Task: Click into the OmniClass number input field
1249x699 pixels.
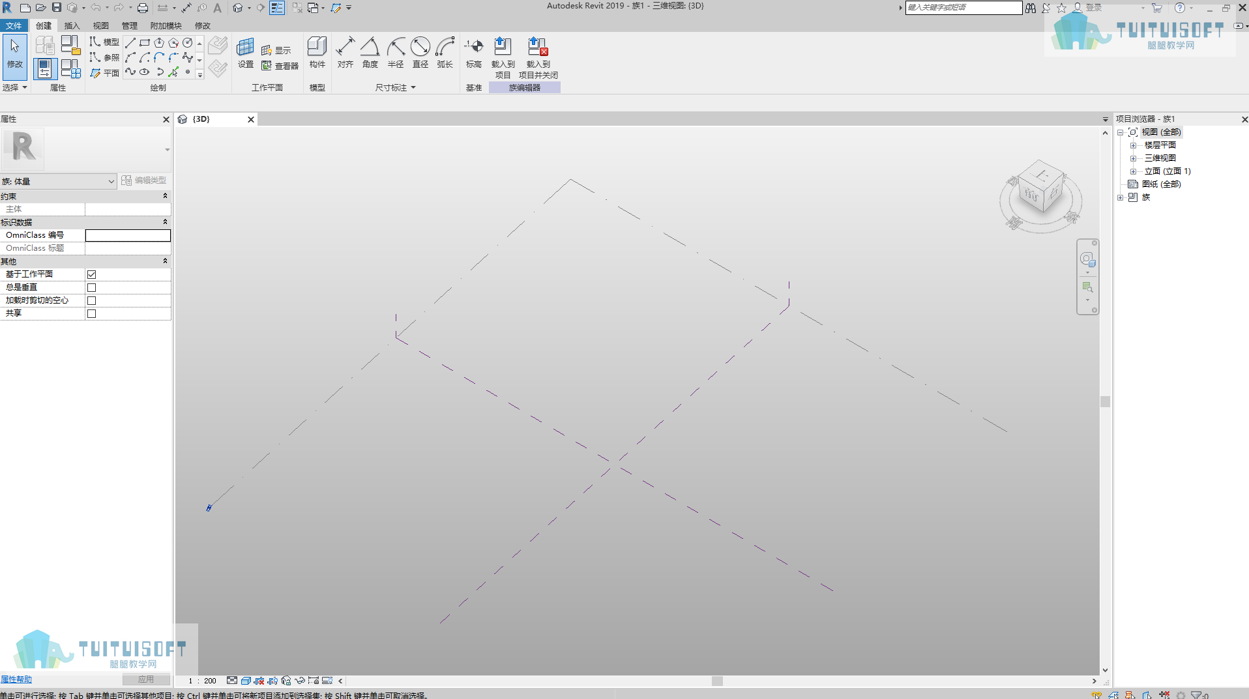Action: pyautogui.click(x=128, y=235)
